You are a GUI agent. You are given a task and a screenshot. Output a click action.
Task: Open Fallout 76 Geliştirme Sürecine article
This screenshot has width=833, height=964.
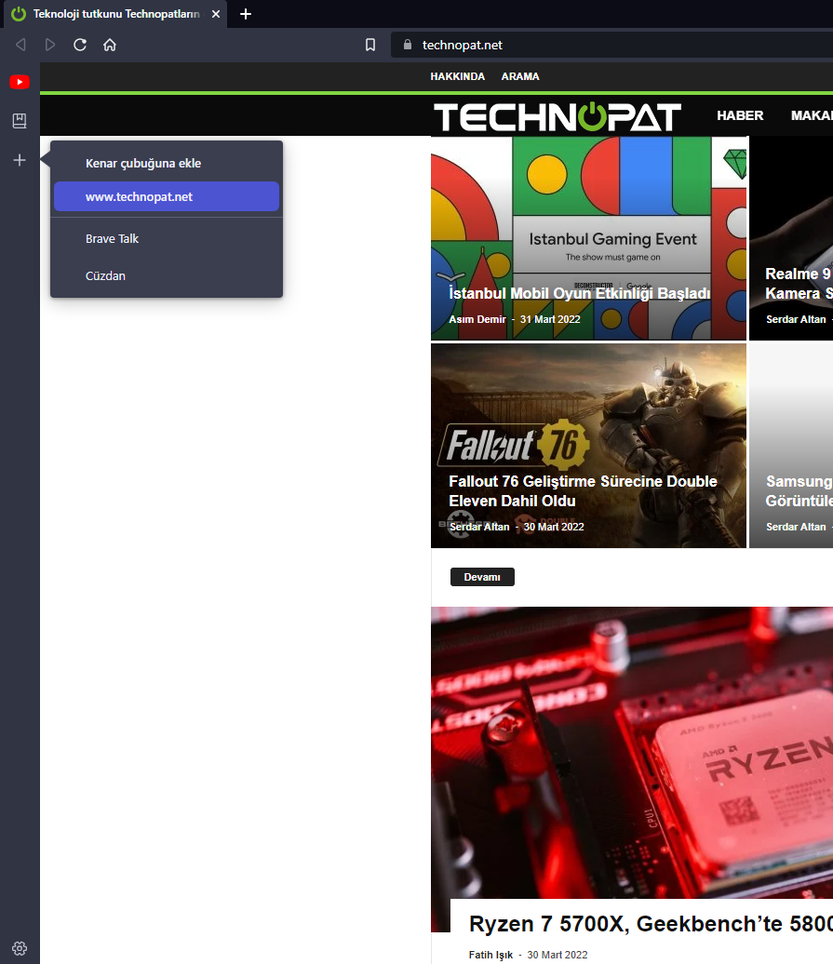tap(583, 491)
